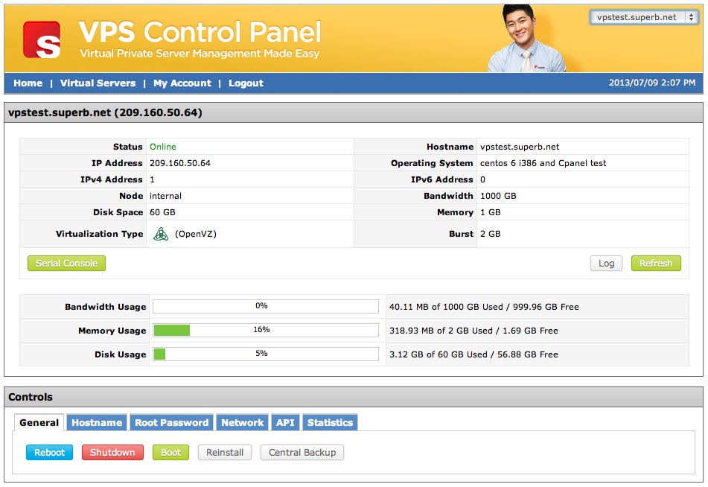The width and height of the screenshot is (708, 487).
Task: Click Logout in the navigation bar
Action: tap(246, 83)
